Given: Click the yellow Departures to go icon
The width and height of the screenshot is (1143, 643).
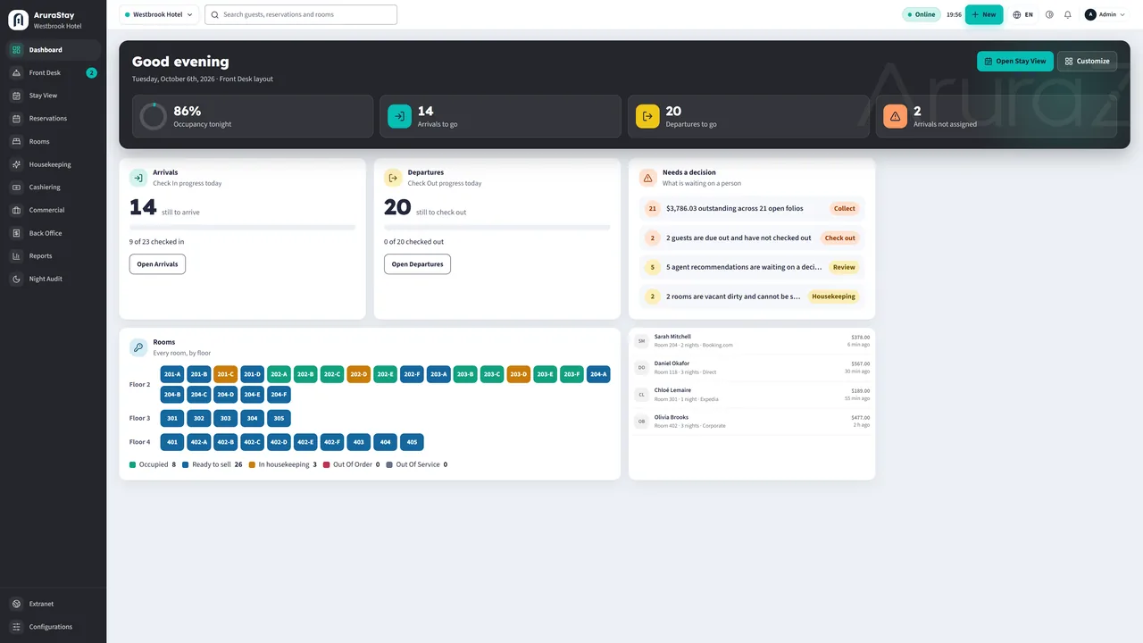Looking at the screenshot, I should [x=647, y=116].
